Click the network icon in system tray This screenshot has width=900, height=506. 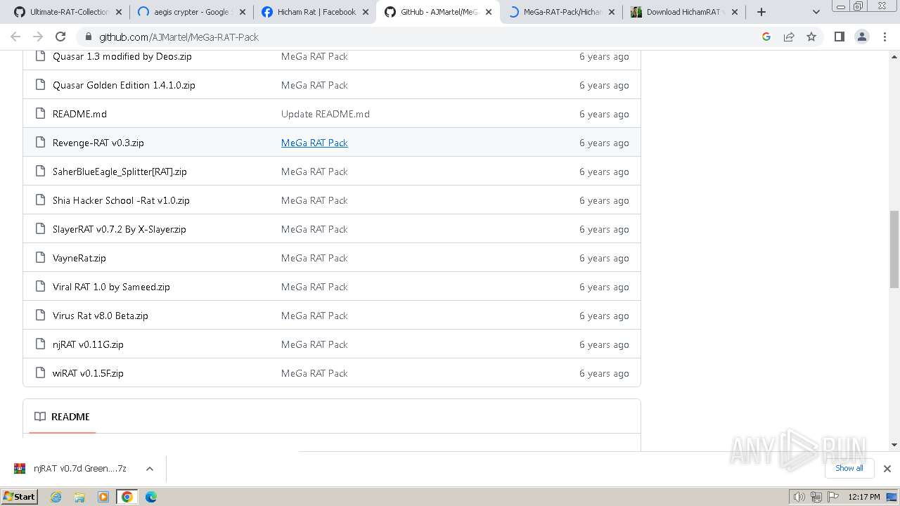point(816,497)
